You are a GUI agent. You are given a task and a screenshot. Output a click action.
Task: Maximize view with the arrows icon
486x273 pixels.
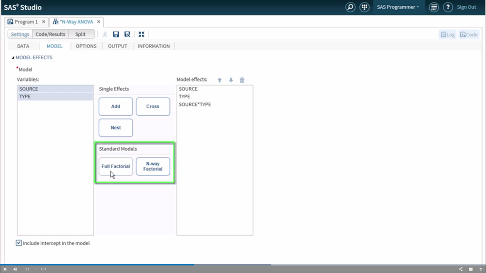coord(142,34)
